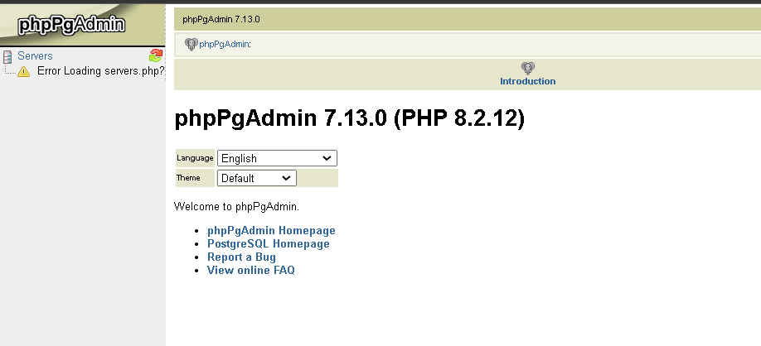This screenshot has height=346, width=761.
Task: Open the phpPgAdmin Homepage link
Action: tap(271, 231)
